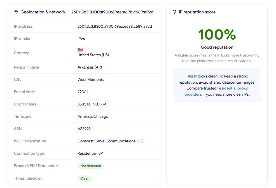Click the Timezone row label
This screenshot has width=276, height=188.
point(23,116)
